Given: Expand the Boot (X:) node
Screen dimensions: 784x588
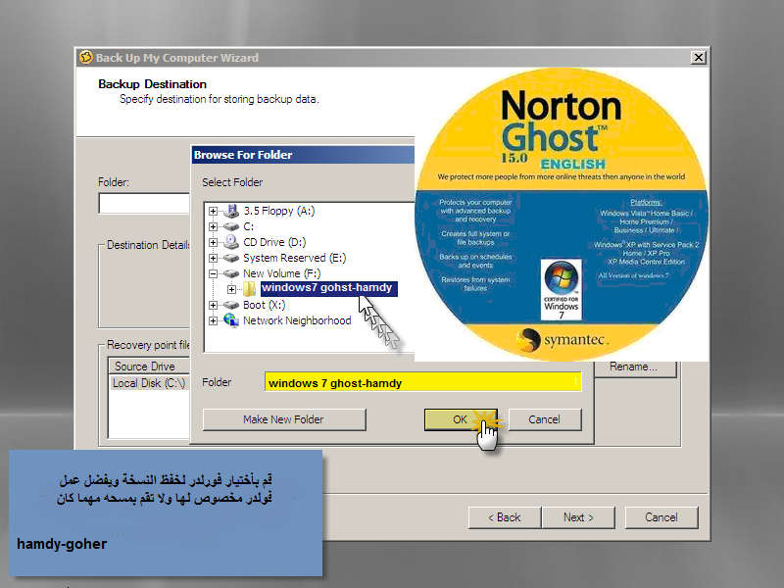Looking at the screenshot, I should pos(213,305).
